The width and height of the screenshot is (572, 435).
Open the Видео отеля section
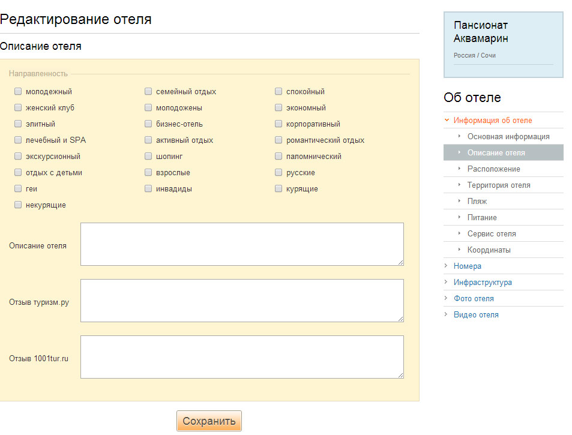coord(475,314)
